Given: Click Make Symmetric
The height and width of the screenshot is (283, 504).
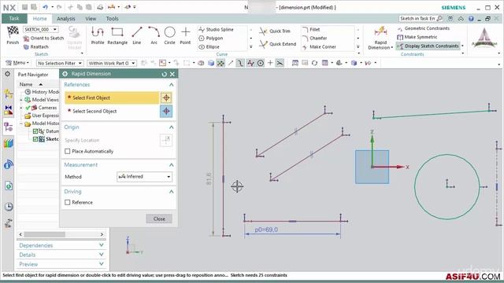Looking at the screenshot, I should [417, 37].
